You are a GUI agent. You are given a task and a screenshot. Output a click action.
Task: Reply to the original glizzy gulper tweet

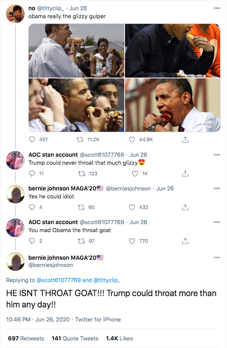(32, 139)
